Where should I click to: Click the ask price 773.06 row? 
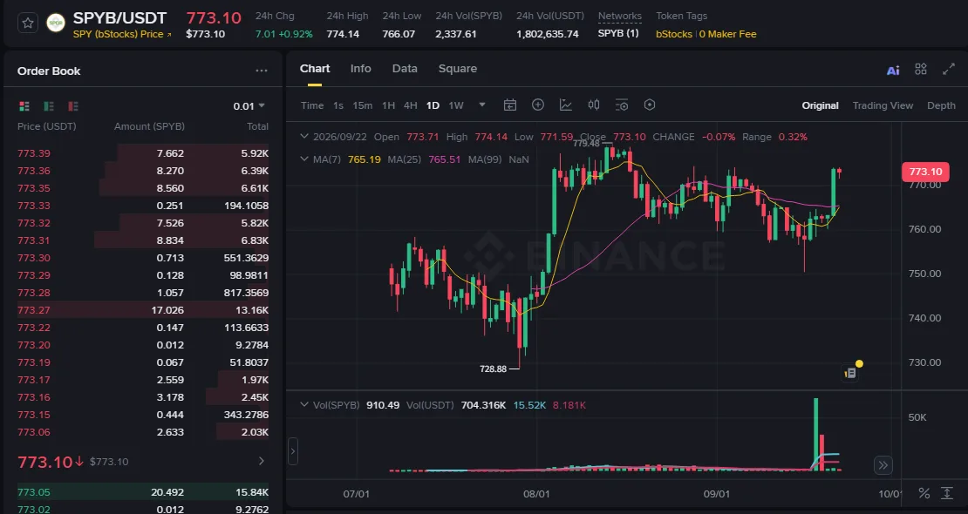pos(143,432)
